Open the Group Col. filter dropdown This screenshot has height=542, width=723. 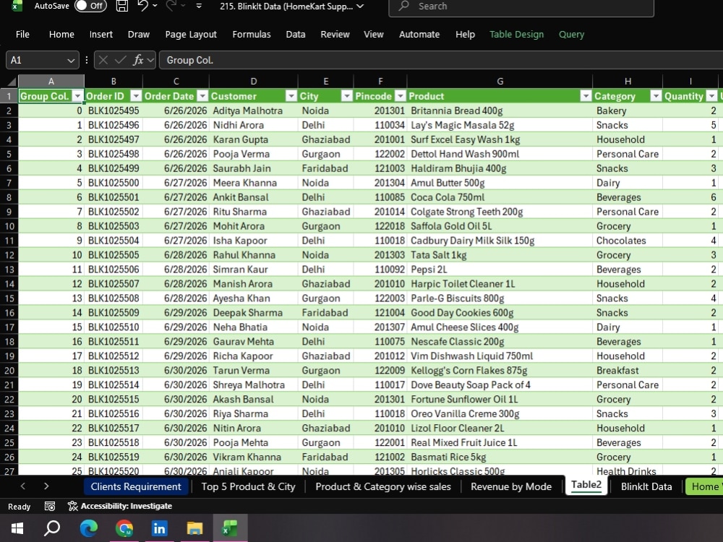click(x=77, y=96)
